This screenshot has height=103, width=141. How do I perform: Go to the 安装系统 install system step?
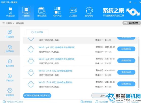10,92
